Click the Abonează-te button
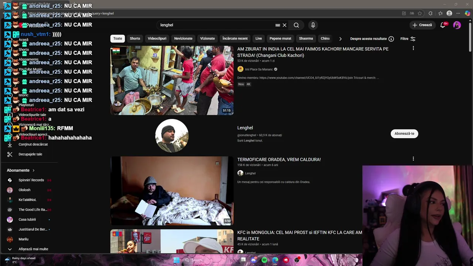The image size is (473, 266). [x=404, y=133]
